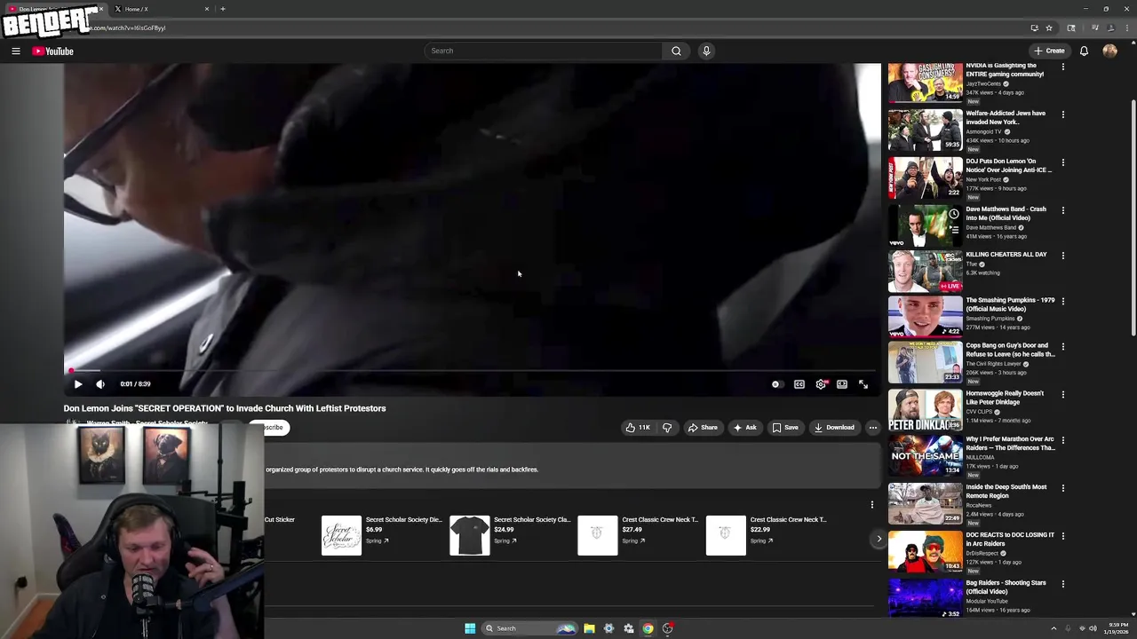This screenshot has width=1137, height=639.
Task: Open File Explorer from the taskbar
Action: (x=589, y=628)
